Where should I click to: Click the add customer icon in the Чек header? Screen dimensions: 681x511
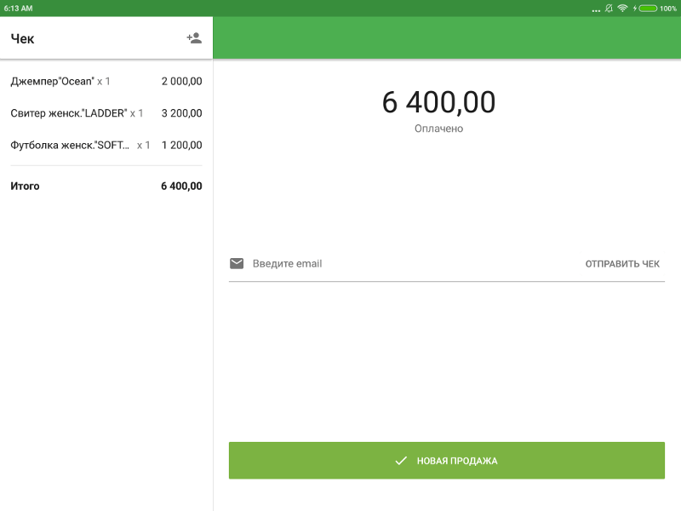[193, 37]
